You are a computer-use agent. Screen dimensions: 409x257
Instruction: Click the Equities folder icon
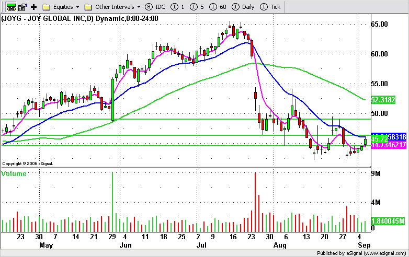click(47, 7)
